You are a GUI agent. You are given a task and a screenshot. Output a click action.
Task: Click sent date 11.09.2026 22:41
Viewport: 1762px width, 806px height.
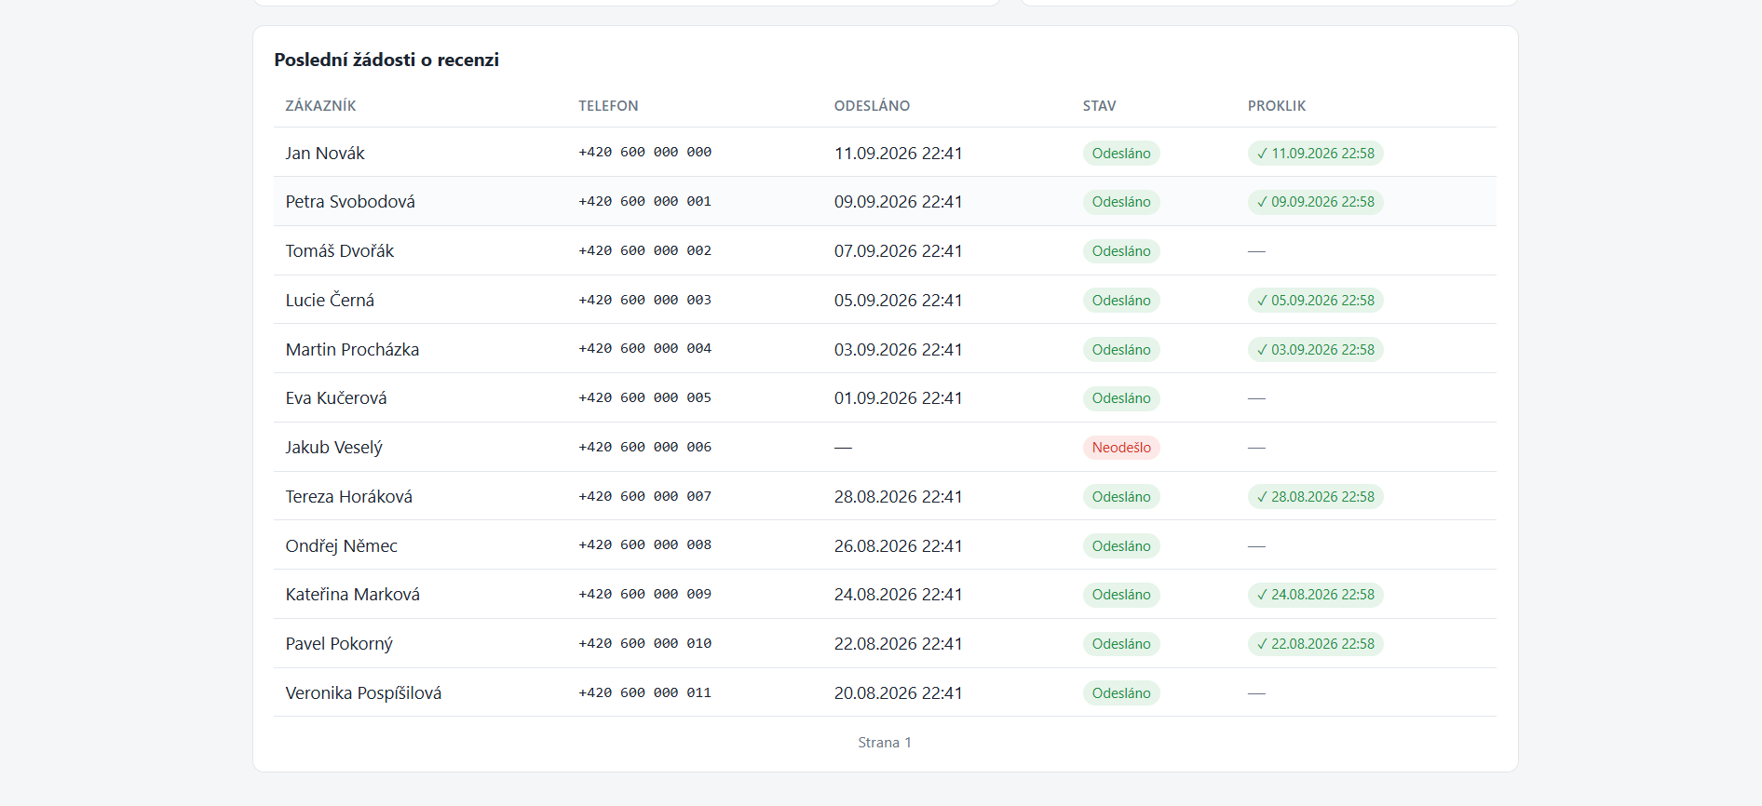pyautogui.click(x=898, y=154)
